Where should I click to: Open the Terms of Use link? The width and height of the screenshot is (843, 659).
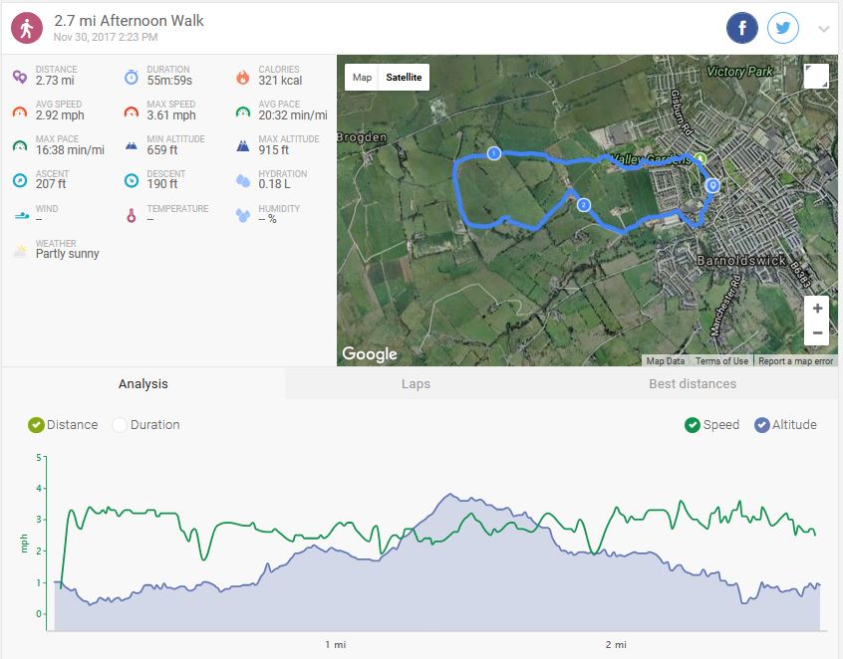721,361
